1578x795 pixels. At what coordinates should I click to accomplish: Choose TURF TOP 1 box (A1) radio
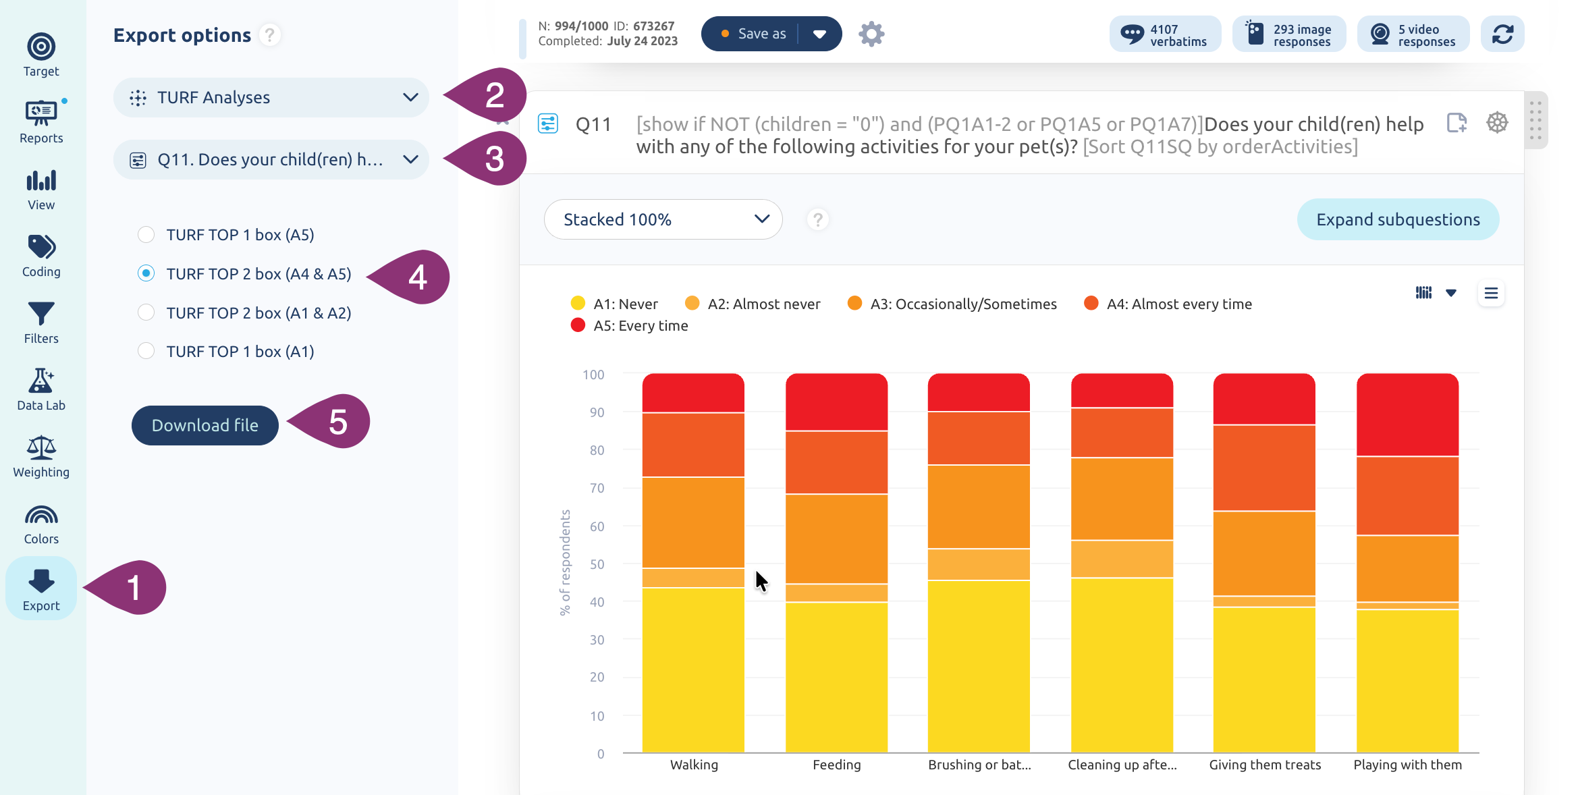tap(146, 351)
